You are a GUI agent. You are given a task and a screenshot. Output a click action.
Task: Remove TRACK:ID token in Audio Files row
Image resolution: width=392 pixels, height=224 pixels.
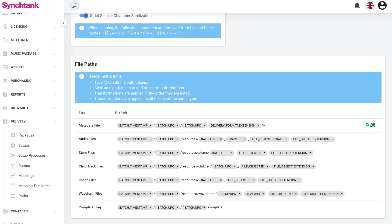point(245,139)
